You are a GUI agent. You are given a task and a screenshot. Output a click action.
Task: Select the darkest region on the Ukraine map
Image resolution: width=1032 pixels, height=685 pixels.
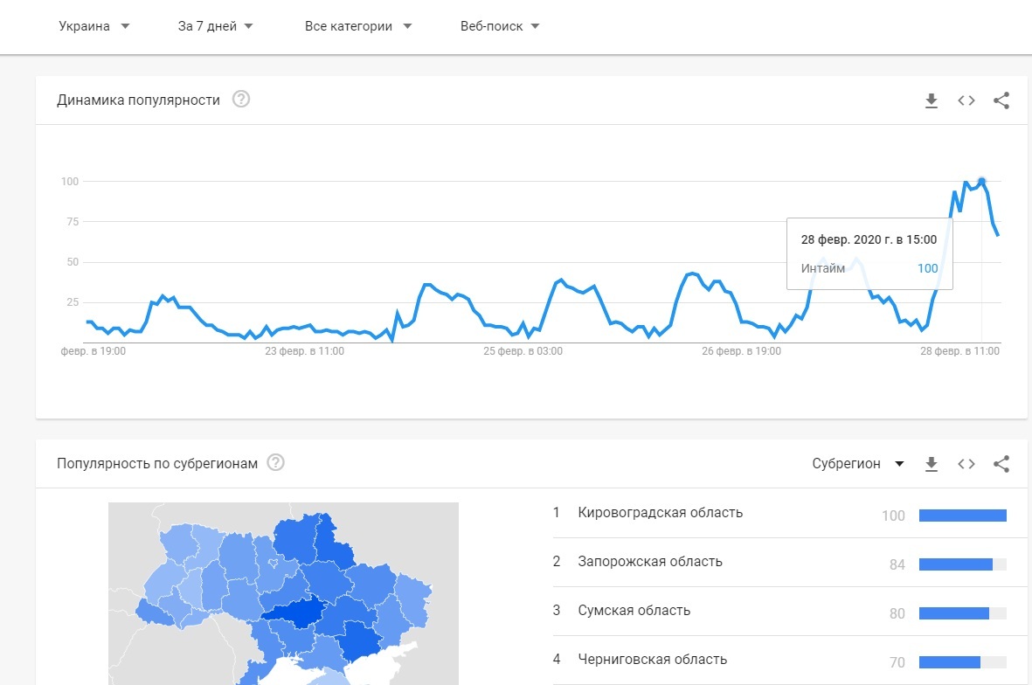301,614
